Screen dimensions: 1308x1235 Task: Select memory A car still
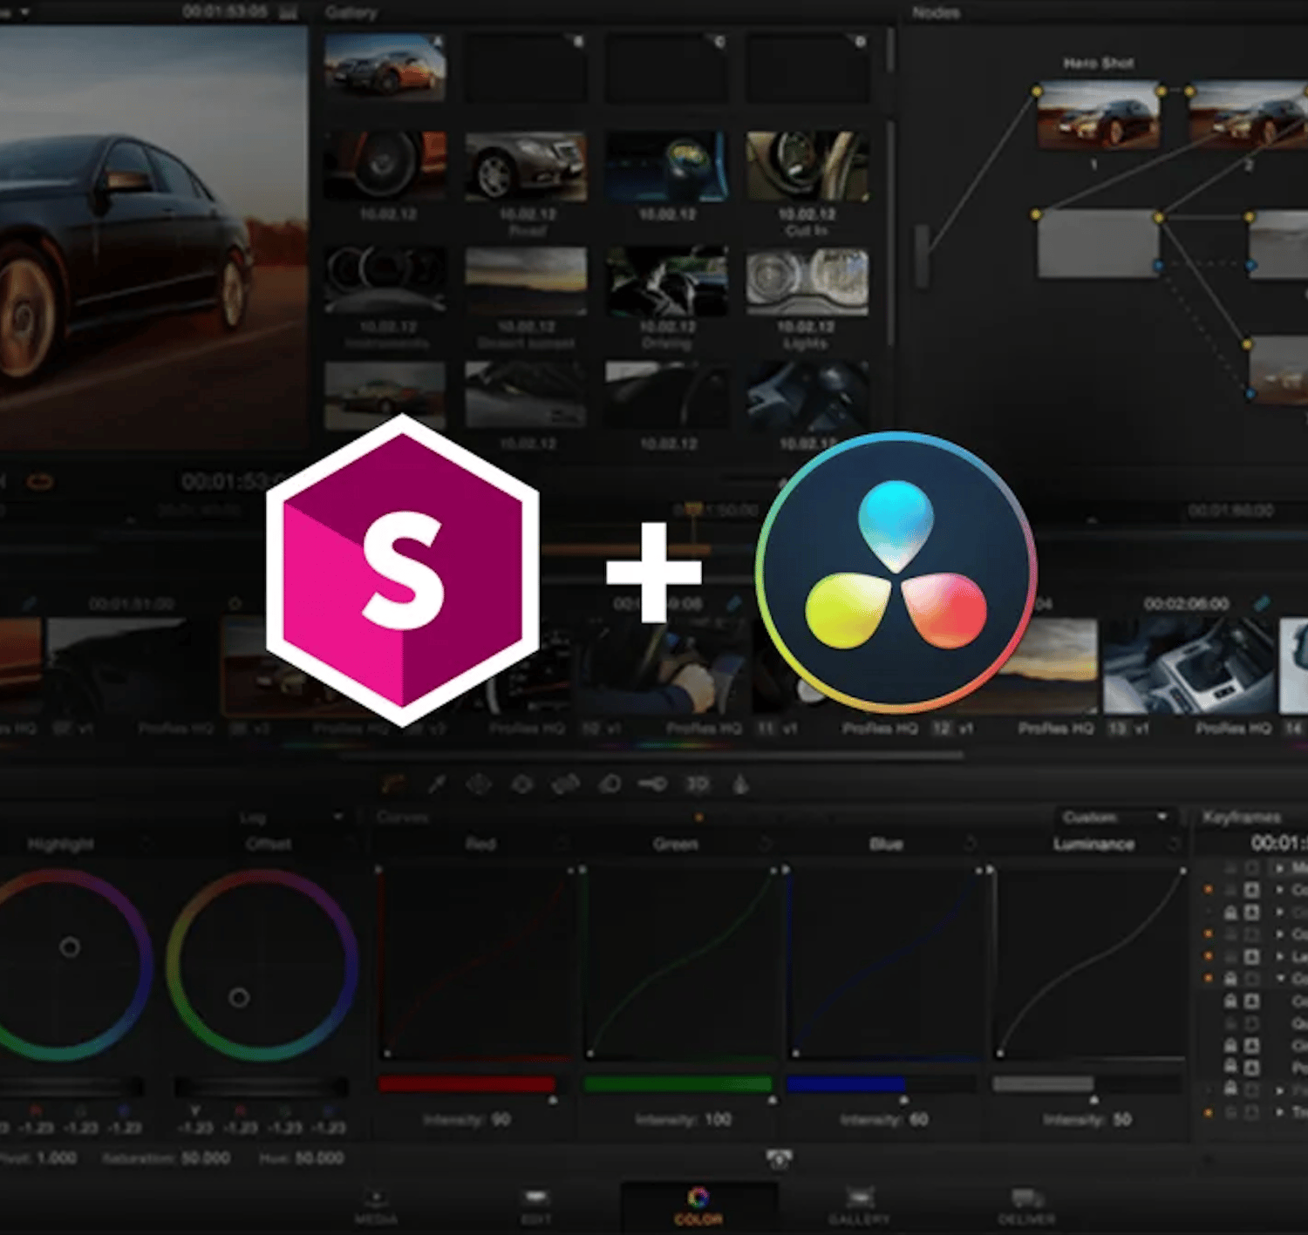pos(385,66)
